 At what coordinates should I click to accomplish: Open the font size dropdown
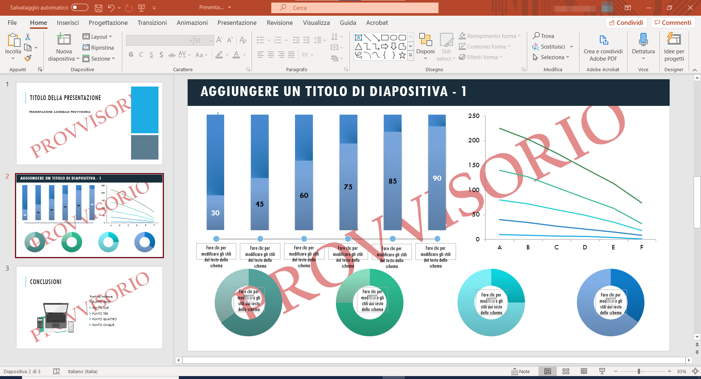point(211,41)
